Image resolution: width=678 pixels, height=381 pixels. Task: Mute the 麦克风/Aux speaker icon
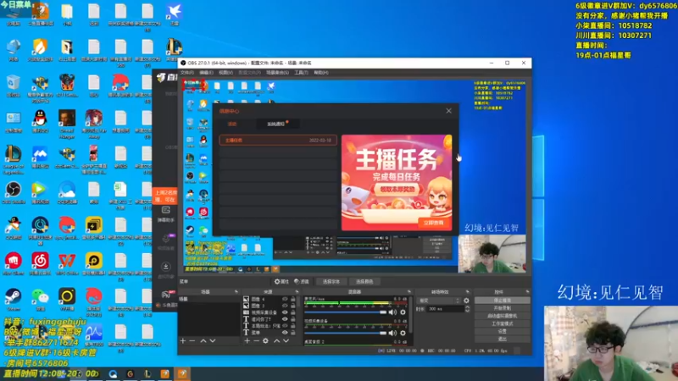[392, 312]
